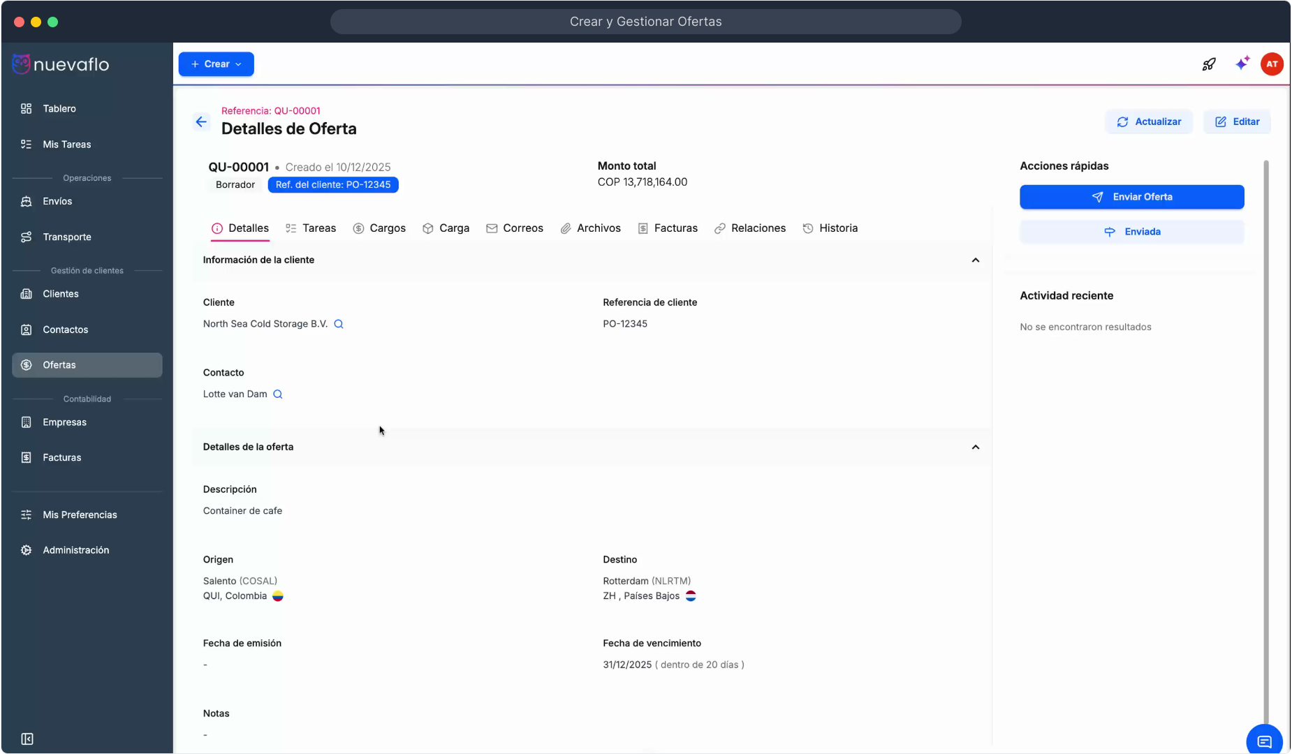Switch to the Cargos tab
Image resolution: width=1292 pixels, height=754 pixels.
379,228
